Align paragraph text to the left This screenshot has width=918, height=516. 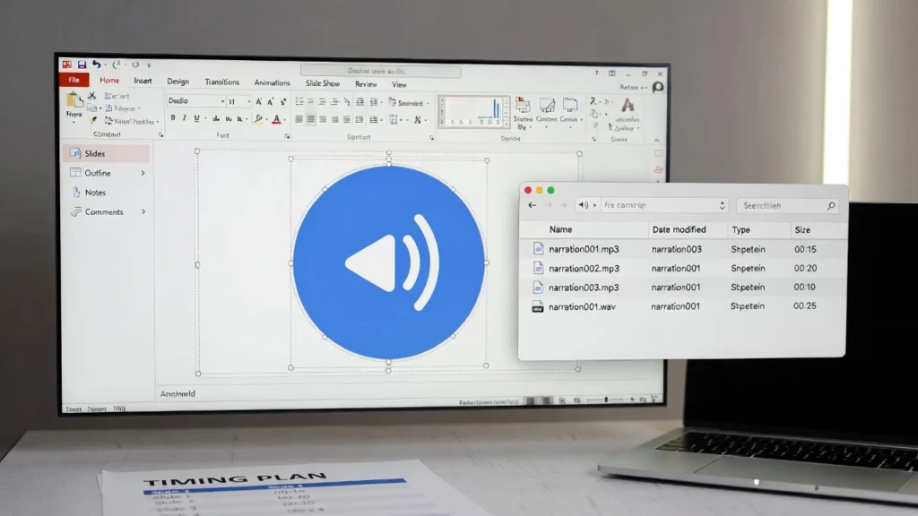coord(299,119)
